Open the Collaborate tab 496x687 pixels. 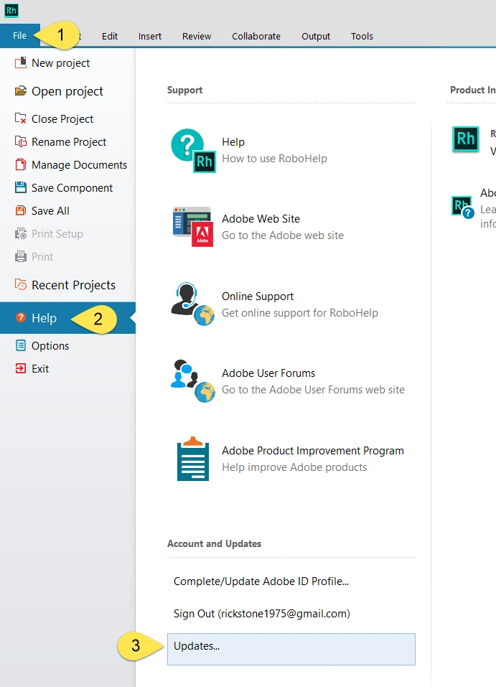tap(256, 36)
